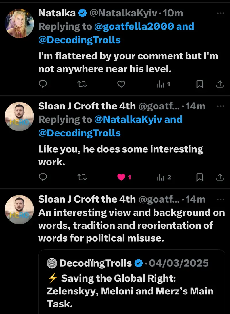230x314 pixels.
Task: Bookmark Natalka's tweet
Action: pyautogui.click(x=200, y=84)
